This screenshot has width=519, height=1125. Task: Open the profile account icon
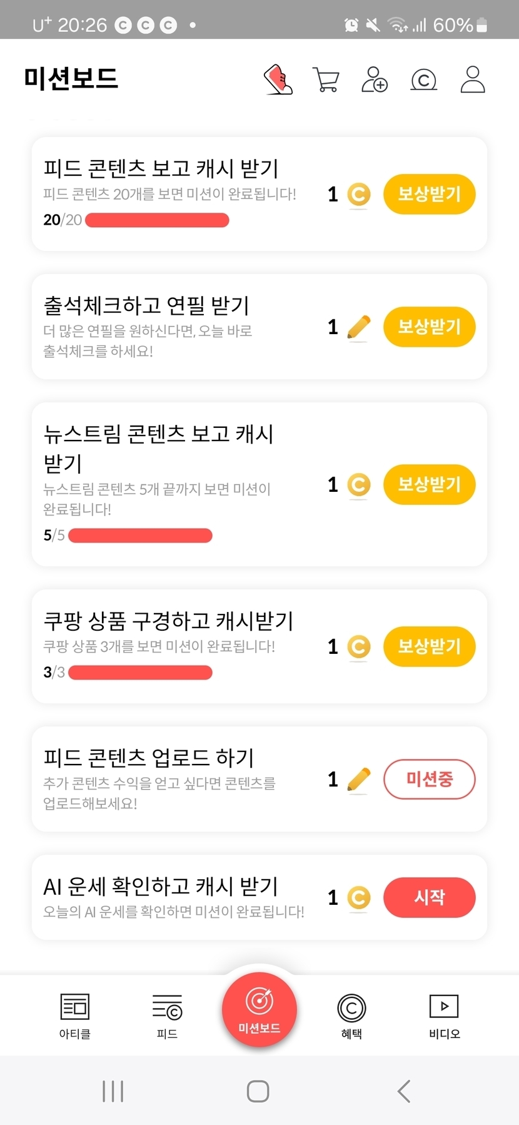(x=473, y=79)
